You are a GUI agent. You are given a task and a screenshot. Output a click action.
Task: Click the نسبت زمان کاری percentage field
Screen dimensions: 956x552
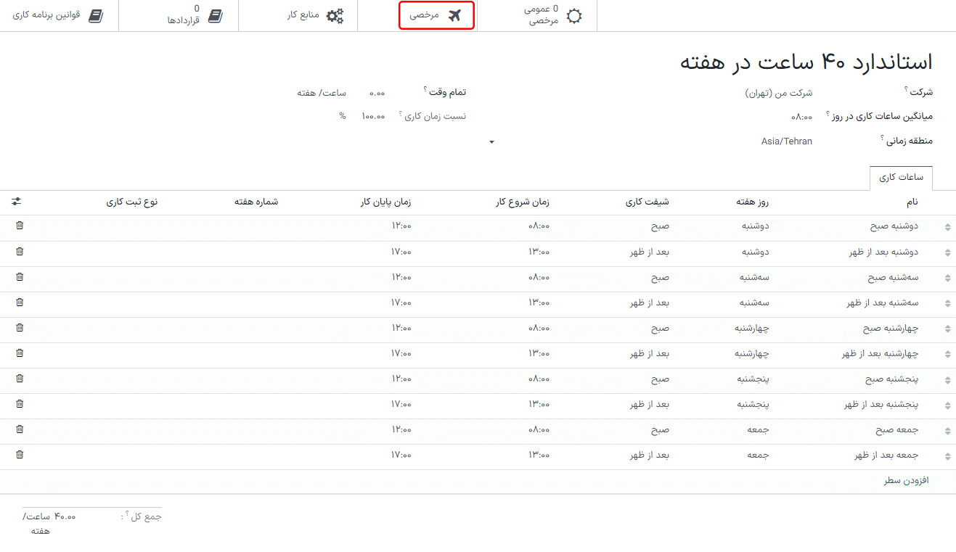click(372, 116)
